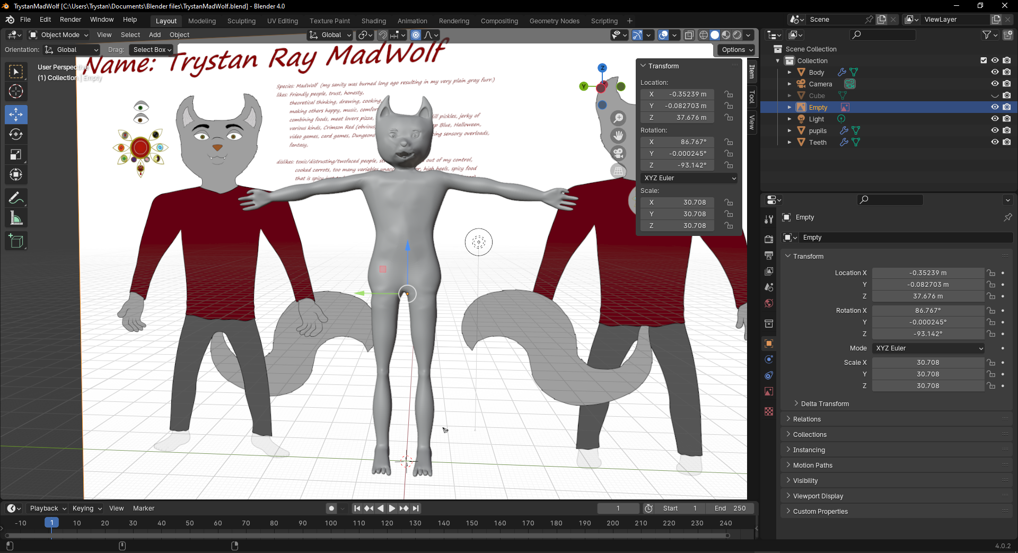Hide the Body object in the viewport
1018x553 pixels.
(995, 72)
